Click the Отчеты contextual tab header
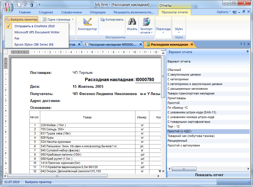 [175, 6]
